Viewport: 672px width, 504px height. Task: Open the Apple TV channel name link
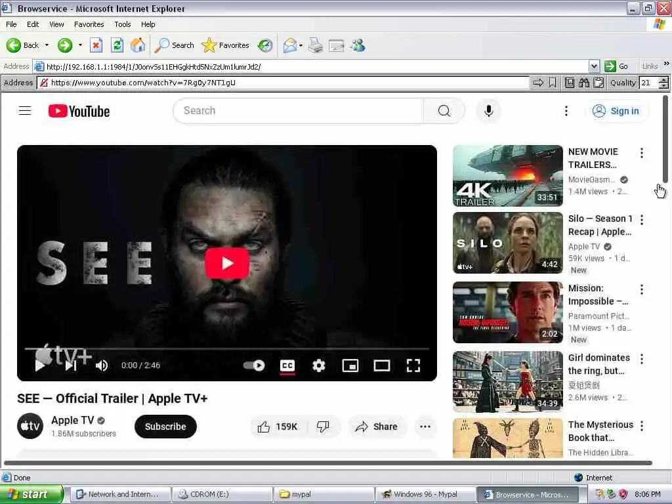tap(72, 421)
